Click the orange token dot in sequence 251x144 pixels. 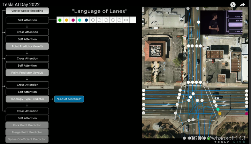(67, 20)
